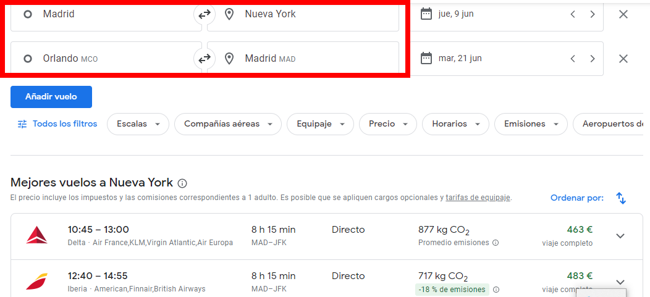650x297 pixels.
Task: Open the tarifas de equipaje link
Action: pyautogui.click(x=478, y=198)
